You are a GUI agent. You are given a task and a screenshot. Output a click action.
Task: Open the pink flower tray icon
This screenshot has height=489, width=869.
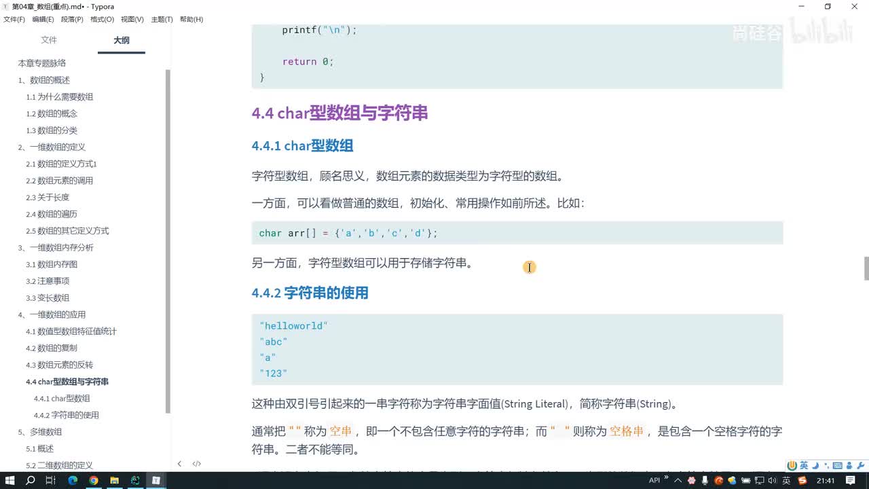(x=692, y=480)
